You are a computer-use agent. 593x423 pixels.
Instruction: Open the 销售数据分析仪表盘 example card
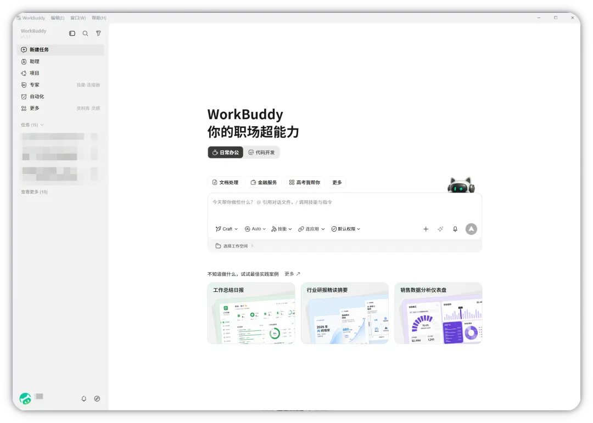pyautogui.click(x=438, y=313)
